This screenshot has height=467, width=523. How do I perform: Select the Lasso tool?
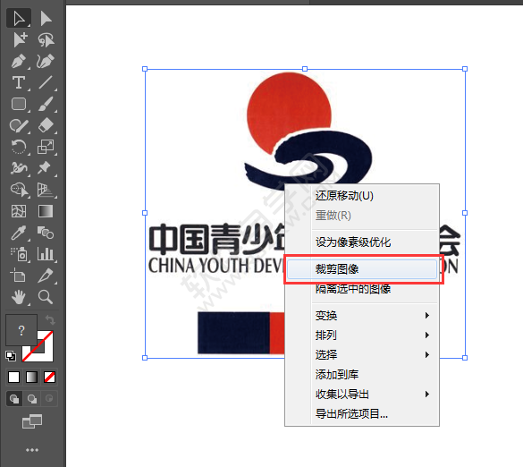46,39
